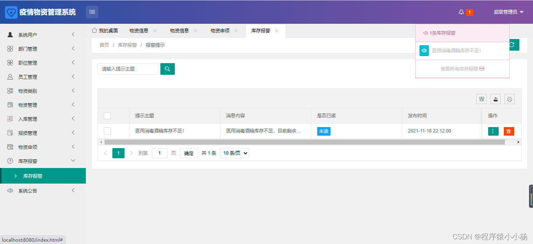Click the 系统用户 person icon

[10, 35]
